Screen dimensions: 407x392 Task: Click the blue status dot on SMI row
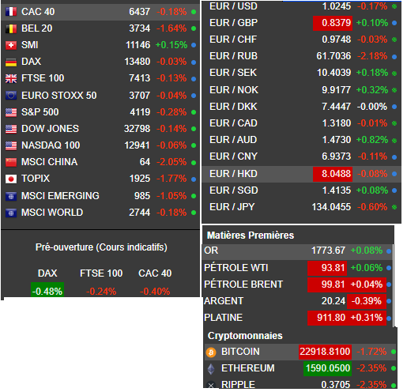point(194,45)
